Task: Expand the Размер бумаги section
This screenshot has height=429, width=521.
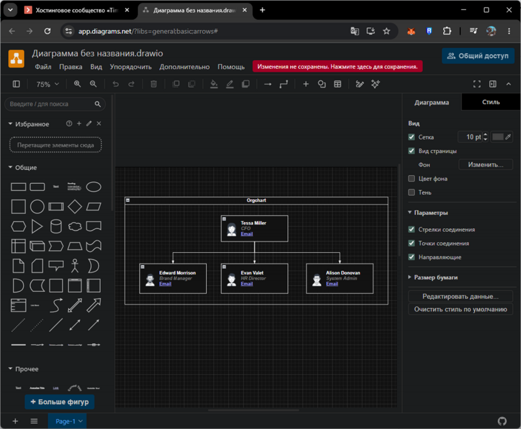Action: pyautogui.click(x=436, y=278)
